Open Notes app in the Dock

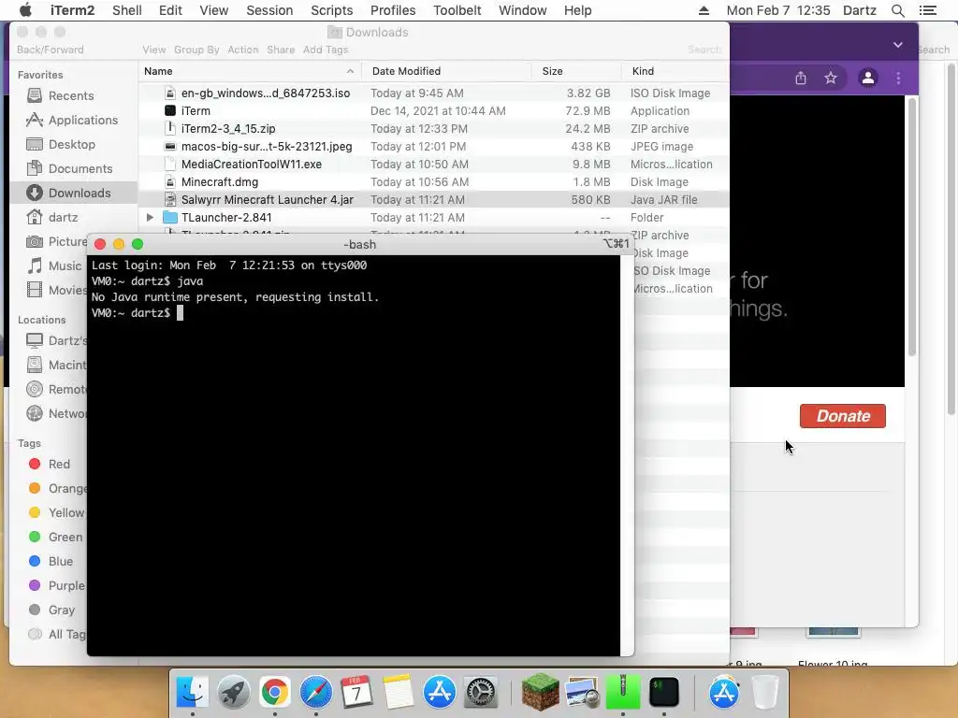[398, 693]
